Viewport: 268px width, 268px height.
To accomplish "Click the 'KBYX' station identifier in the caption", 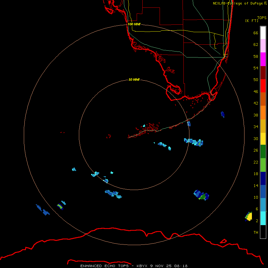I will click(x=142, y=266).
